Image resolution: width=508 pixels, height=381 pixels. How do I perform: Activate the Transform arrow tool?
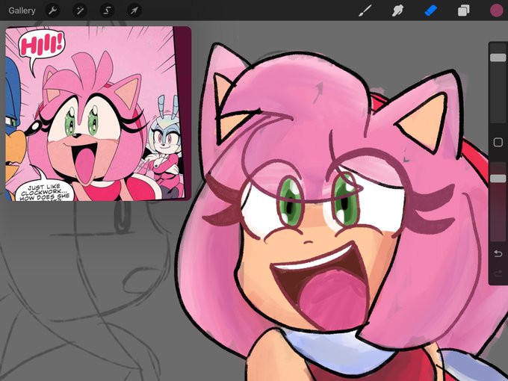coord(134,10)
